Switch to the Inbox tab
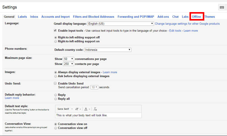The width and height of the screenshot is (227, 136). [x=34, y=17]
